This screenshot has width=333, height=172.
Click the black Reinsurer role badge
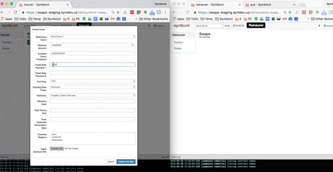[256, 26]
